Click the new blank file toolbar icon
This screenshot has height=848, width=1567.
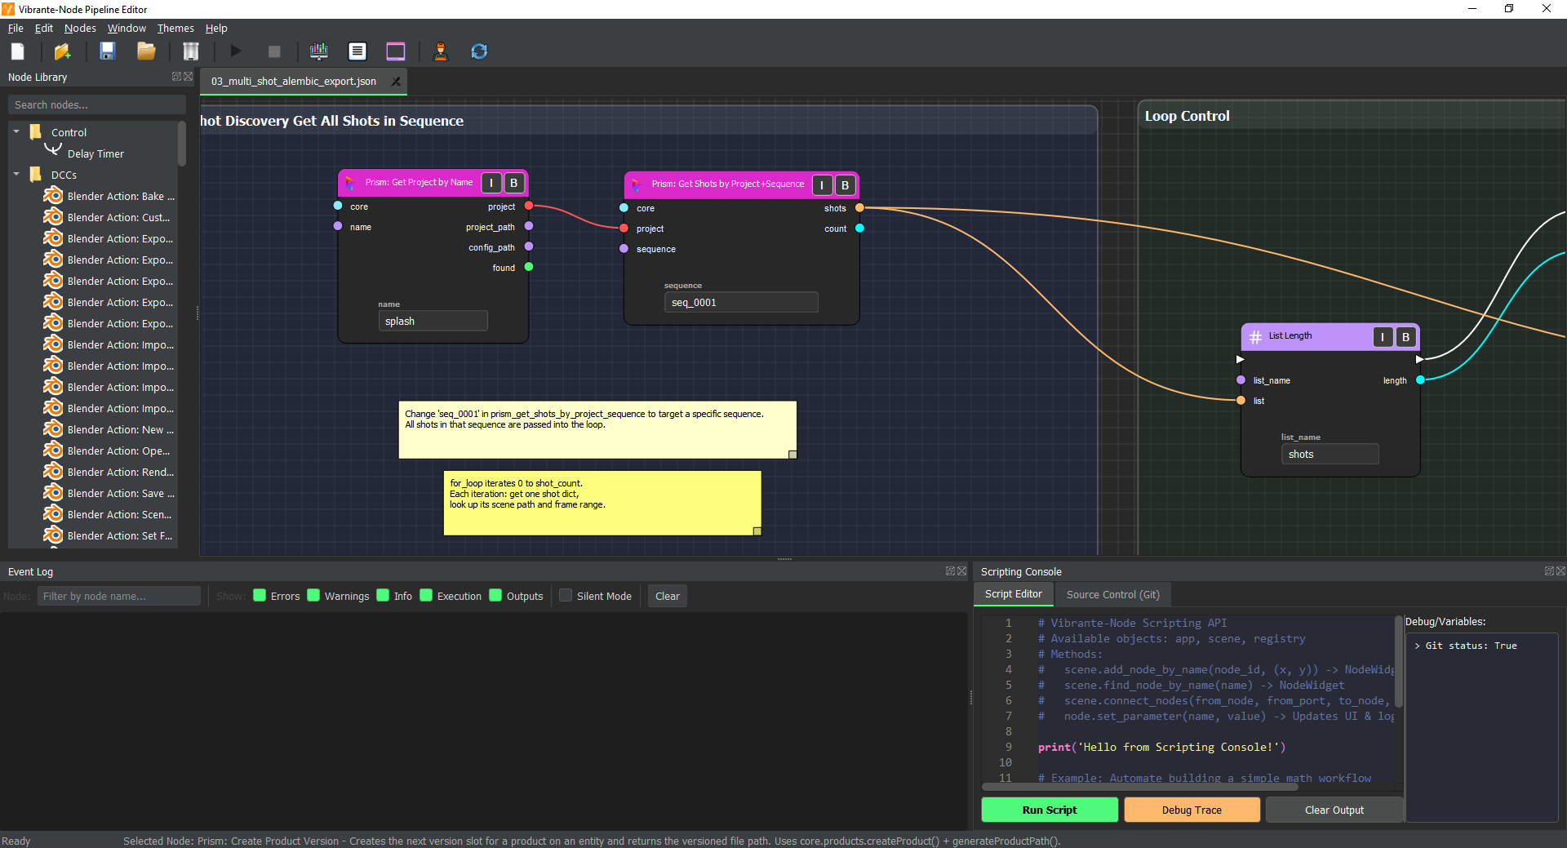click(x=18, y=51)
